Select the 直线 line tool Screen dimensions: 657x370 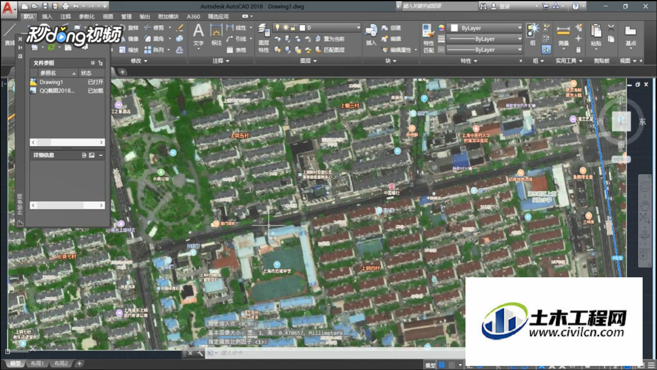(x=9, y=34)
